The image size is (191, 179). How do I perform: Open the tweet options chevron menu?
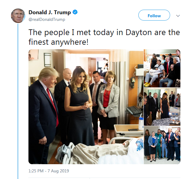(x=178, y=16)
